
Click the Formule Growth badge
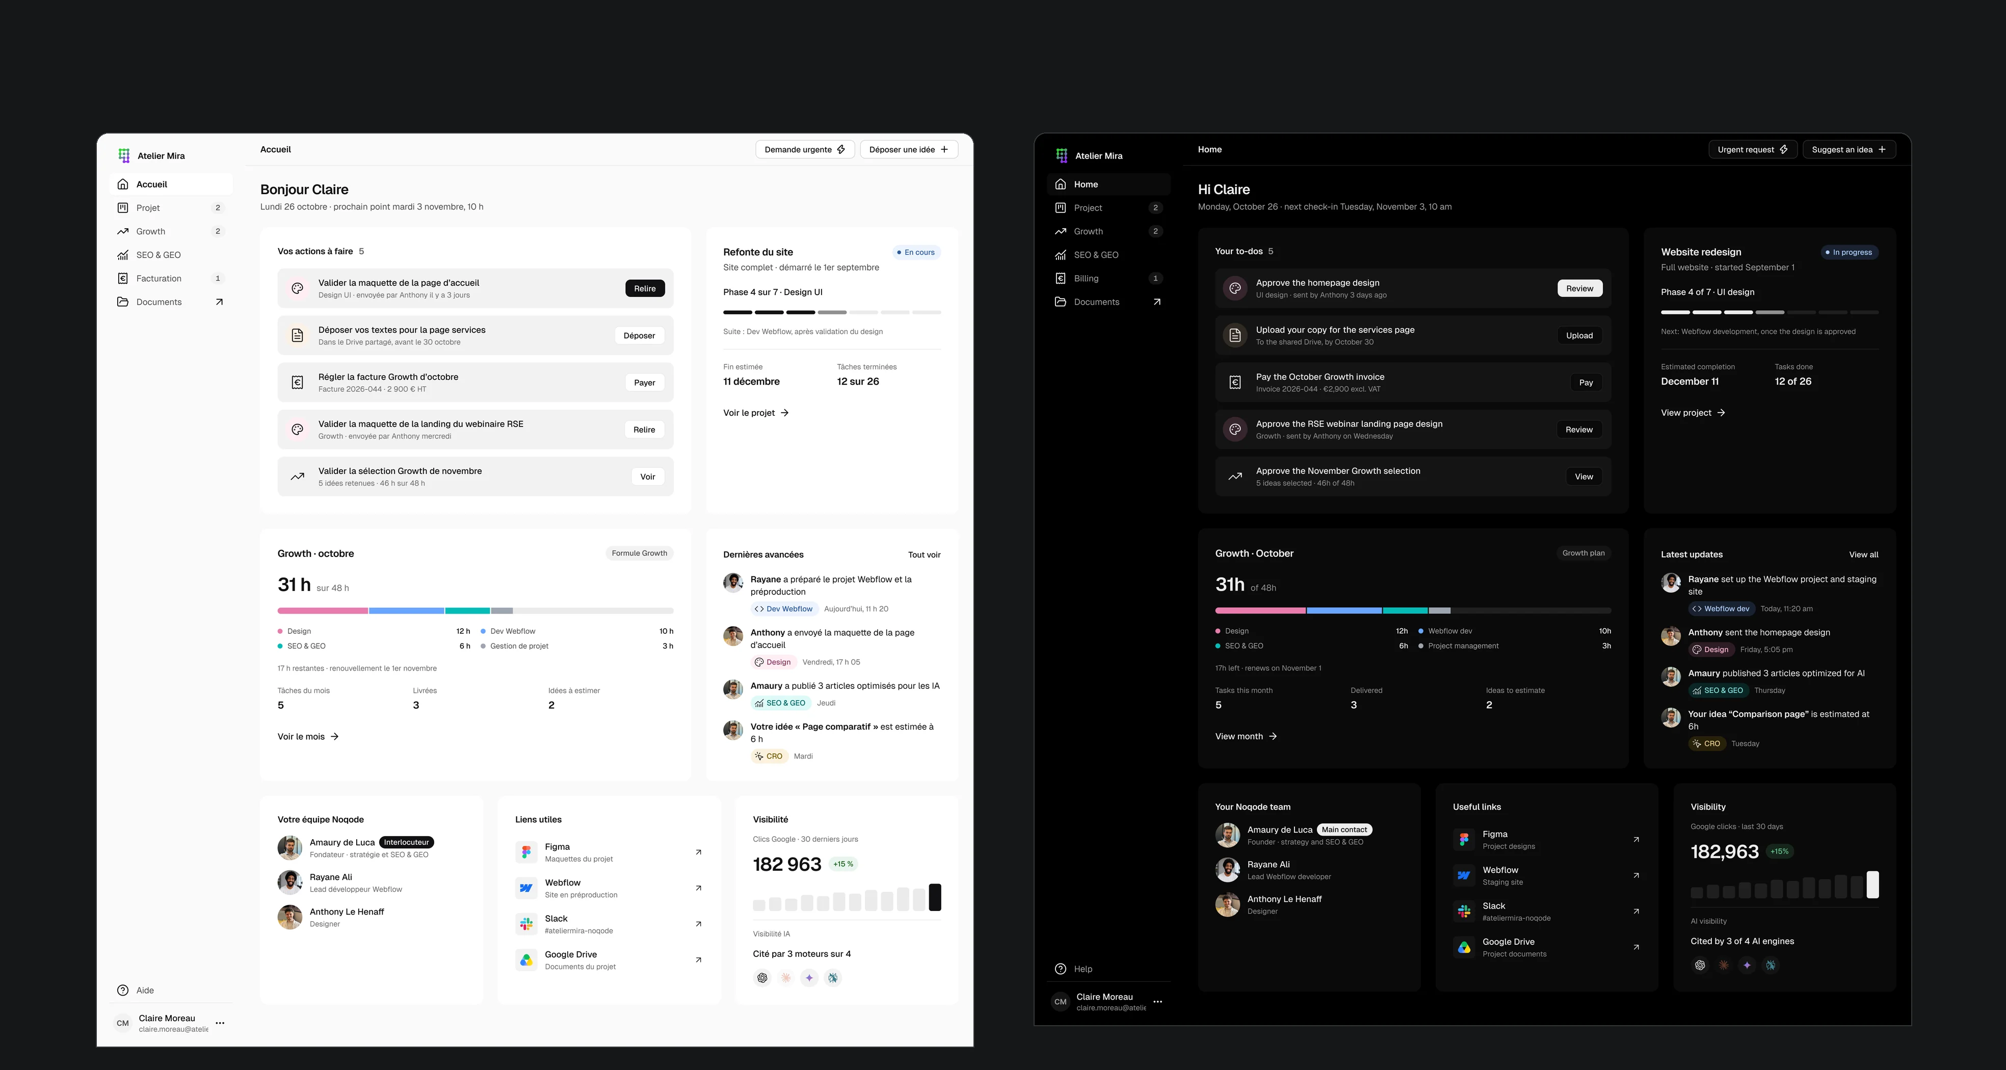pos(639,554)
